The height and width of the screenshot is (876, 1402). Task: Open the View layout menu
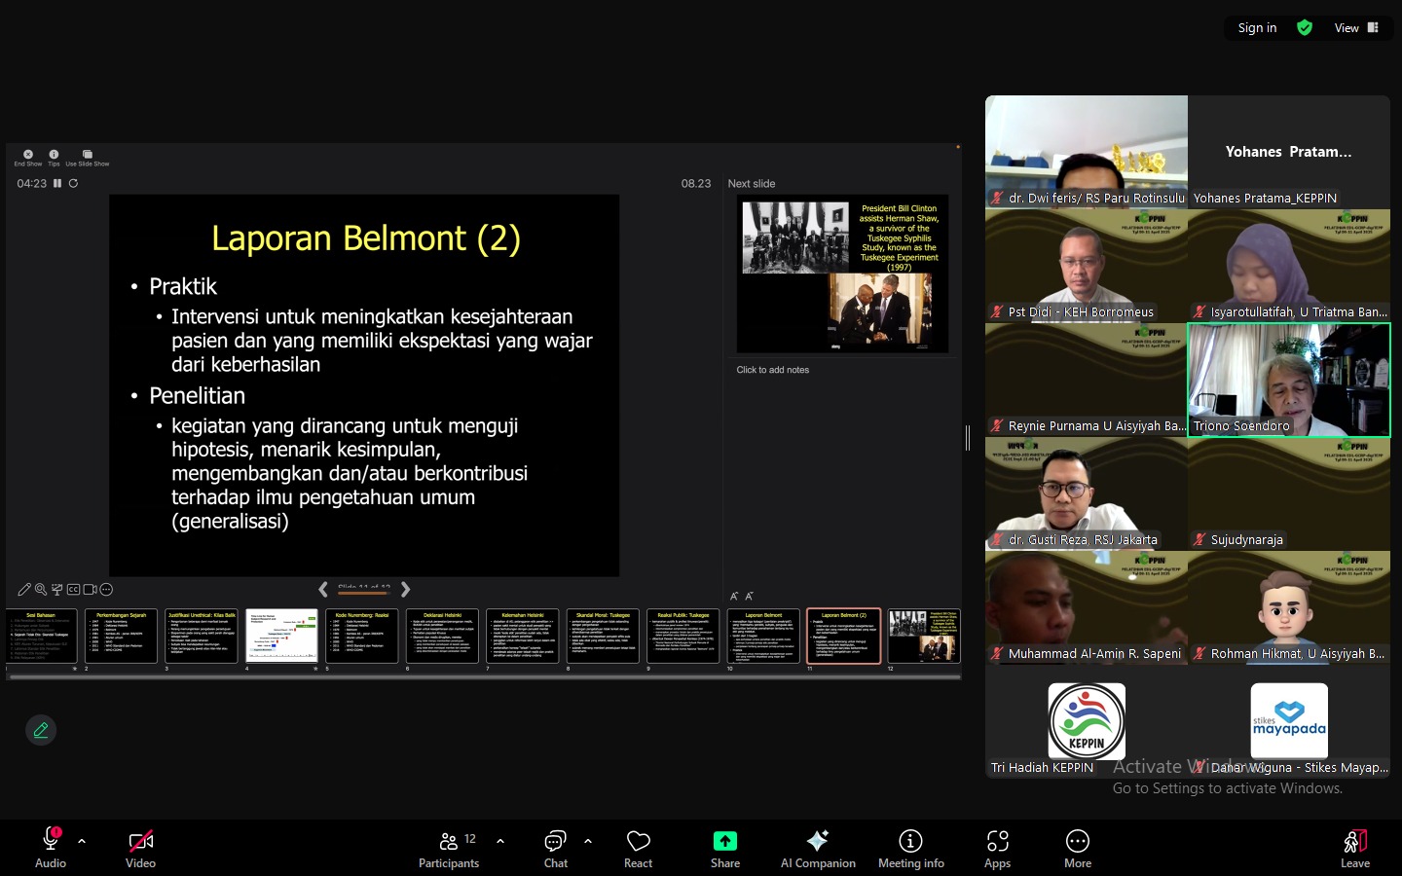coord(1356,27)
